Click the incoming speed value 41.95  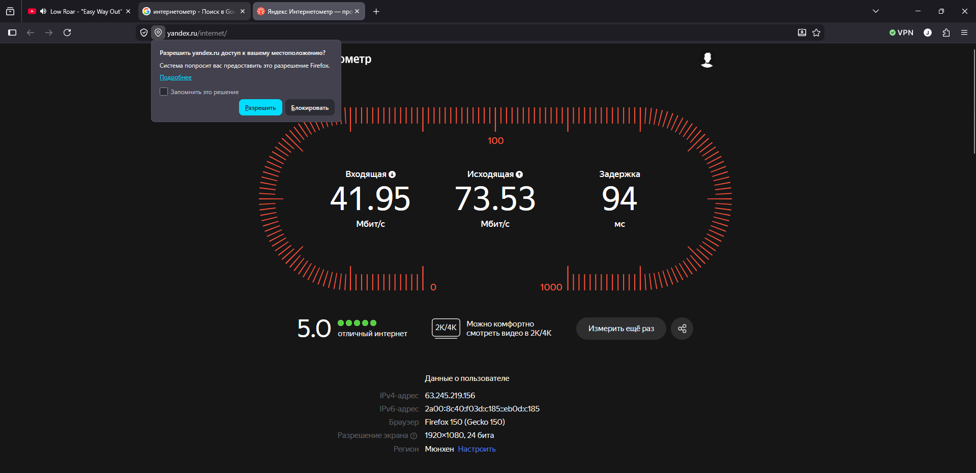pyautogui.click(x=370, y=198)
